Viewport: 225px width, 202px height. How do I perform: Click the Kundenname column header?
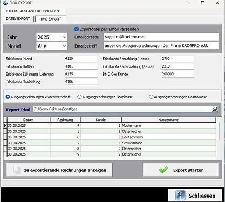pyautogui.click(x=168, y=120)
